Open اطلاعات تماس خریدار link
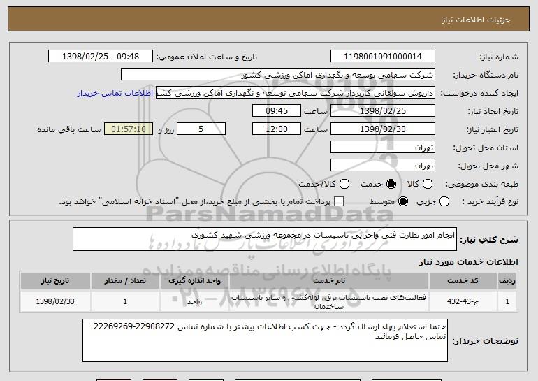Image resolution: width=538 pixels, height=381 pixels. click(x=115, y=93)
